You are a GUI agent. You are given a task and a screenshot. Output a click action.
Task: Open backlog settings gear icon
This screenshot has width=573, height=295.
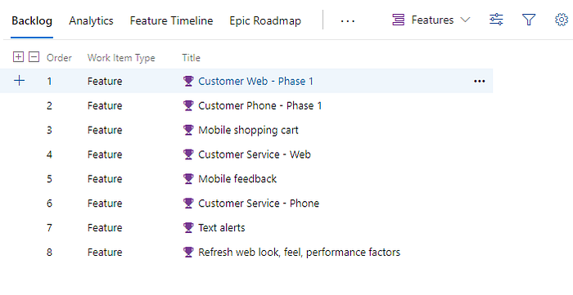pyautogui.click(x=562, y=20)
